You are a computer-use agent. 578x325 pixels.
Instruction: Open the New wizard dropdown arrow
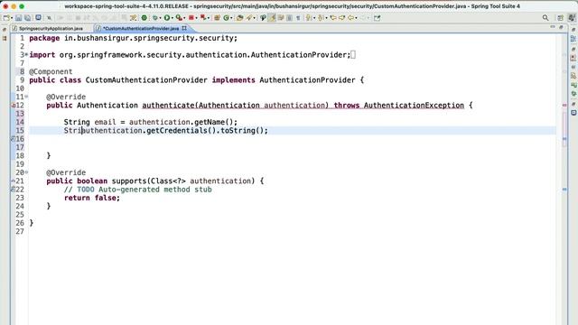12,18
